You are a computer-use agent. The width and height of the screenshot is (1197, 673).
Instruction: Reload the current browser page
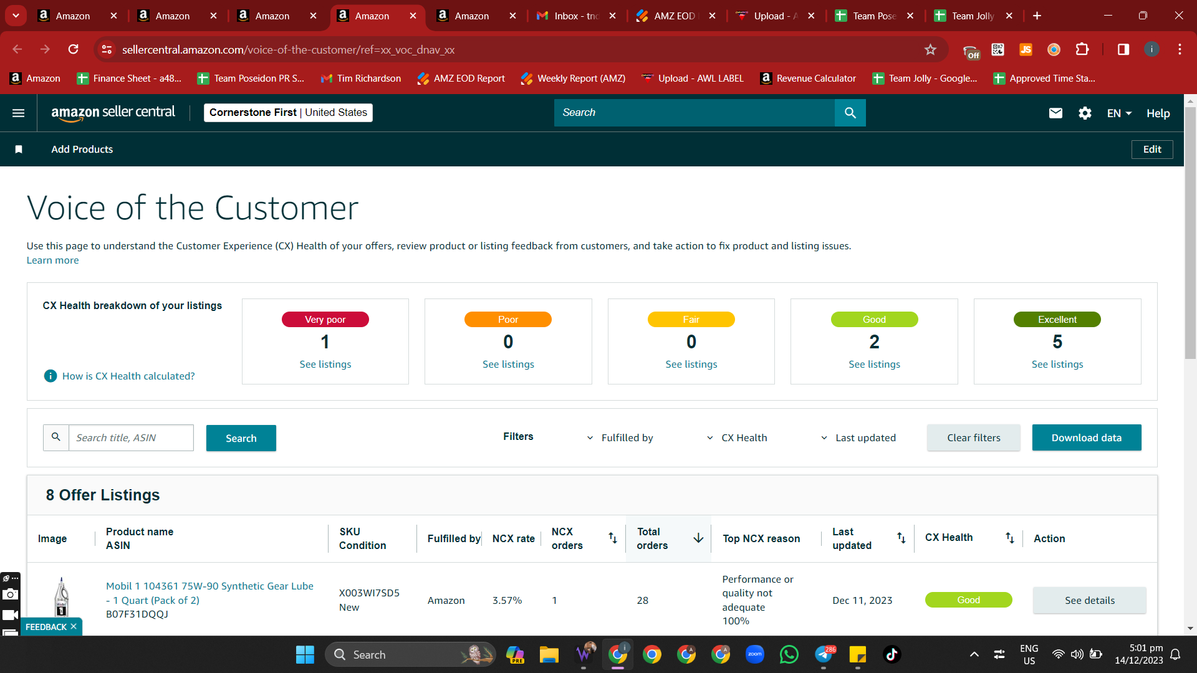point(73,49)
